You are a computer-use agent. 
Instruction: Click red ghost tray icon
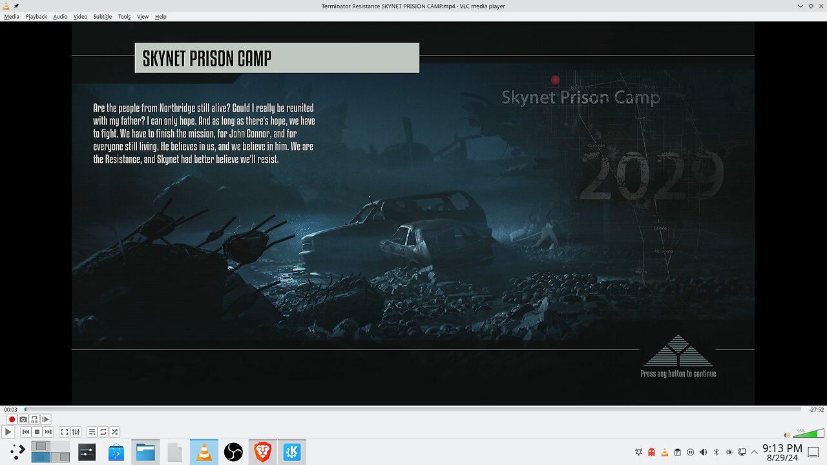(651, 452)
